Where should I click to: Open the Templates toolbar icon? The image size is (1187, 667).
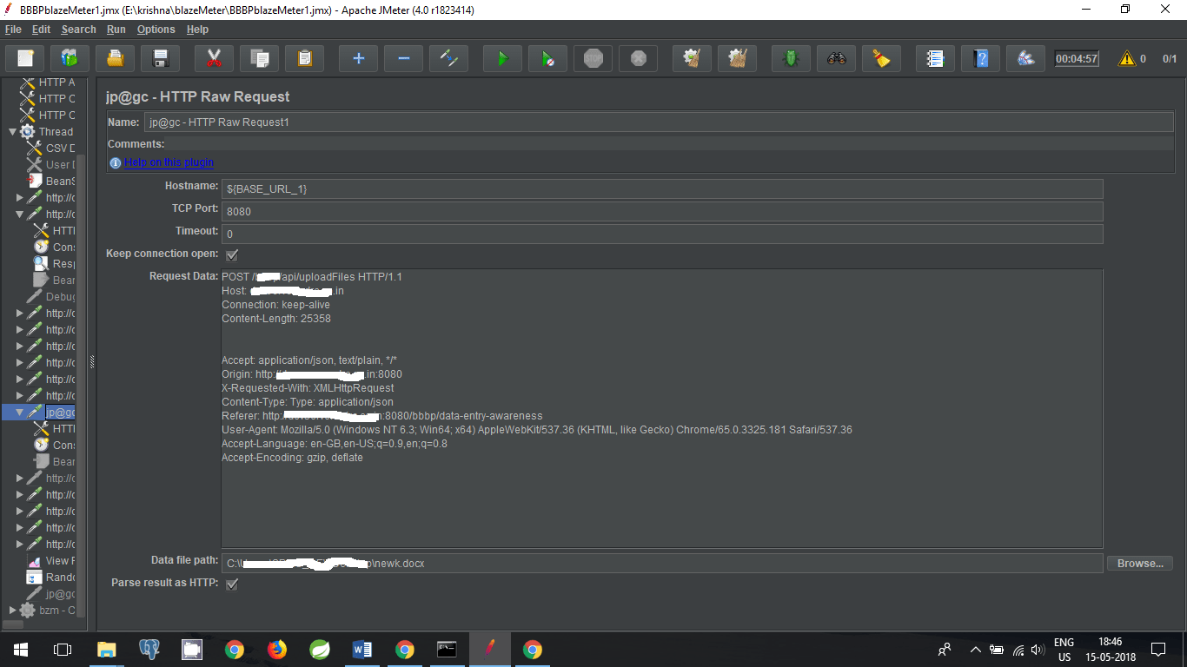70,59
